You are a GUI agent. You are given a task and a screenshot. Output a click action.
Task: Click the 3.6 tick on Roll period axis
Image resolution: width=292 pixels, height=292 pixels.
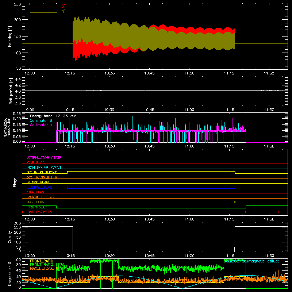(18, 103)
